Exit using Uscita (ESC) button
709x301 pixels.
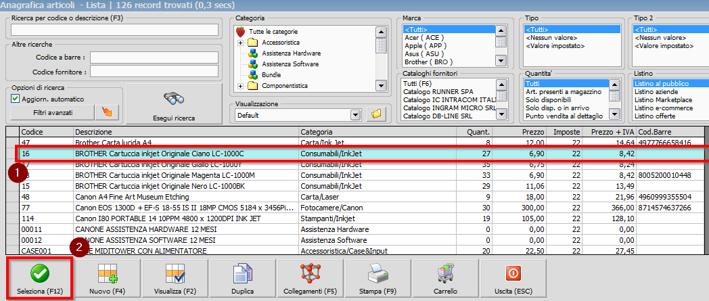pyautogui.click(x=513, y=279)
